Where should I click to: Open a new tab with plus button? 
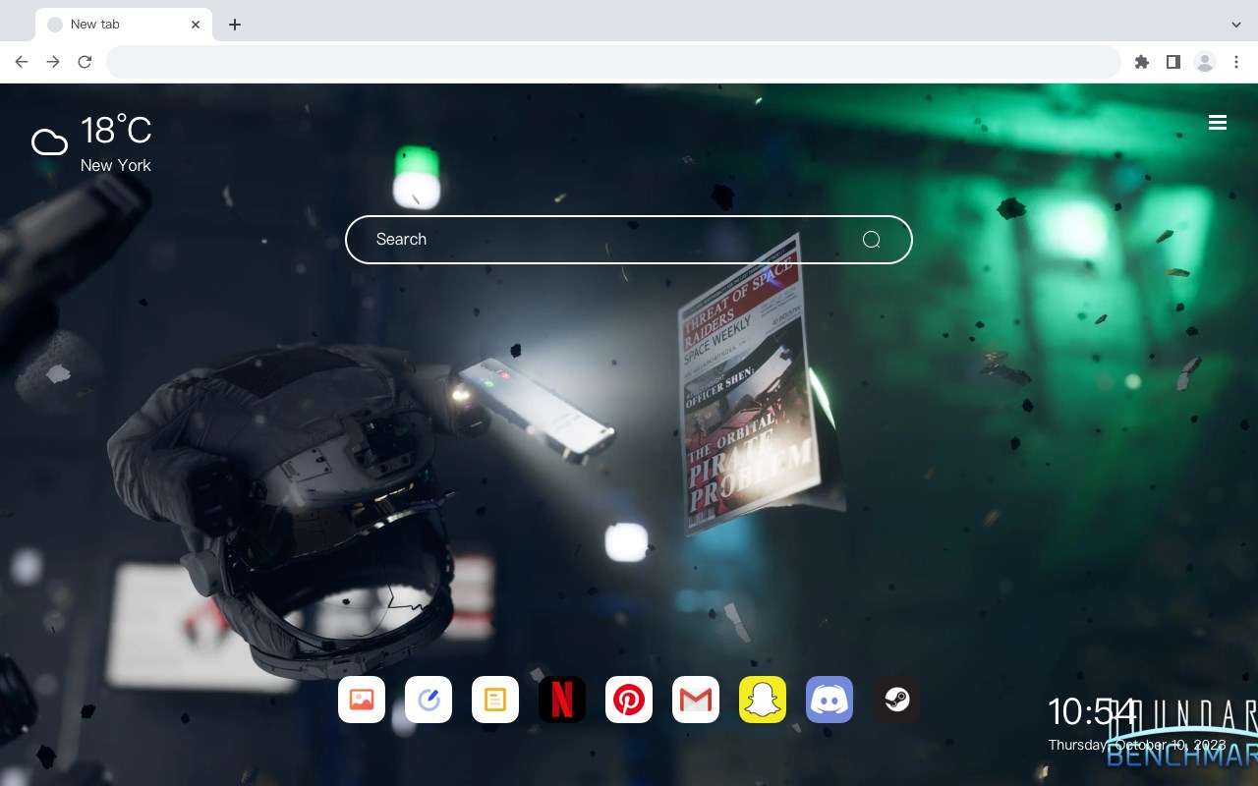[234, 25]
